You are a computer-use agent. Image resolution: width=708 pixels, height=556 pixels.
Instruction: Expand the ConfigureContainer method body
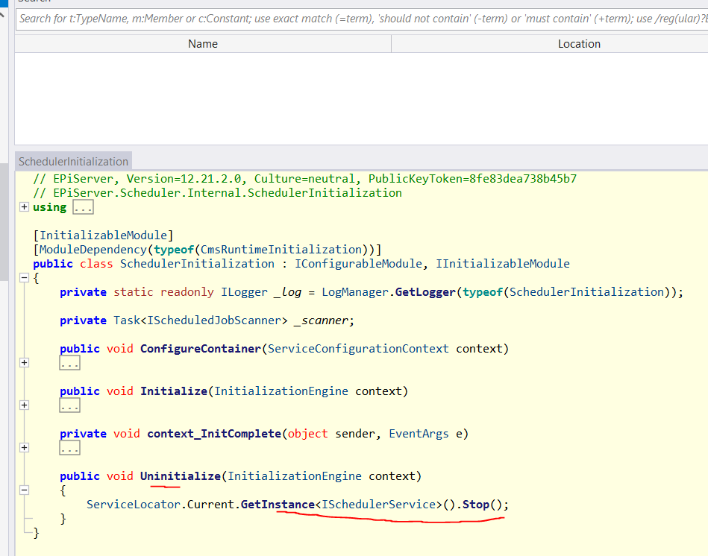(25, 363)
